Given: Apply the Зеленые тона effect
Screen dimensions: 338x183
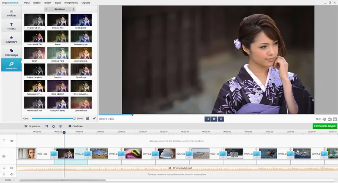Looking at the screenshot, I should coord(58,55).
